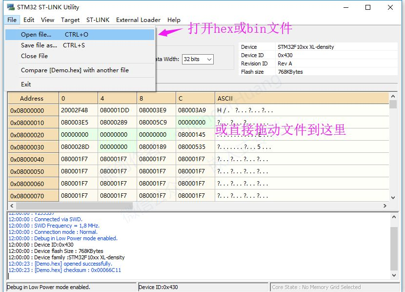The height and width of the screenshot is (292, 405).
Task: Select Close File menu entry
Action: coord(80,56)
